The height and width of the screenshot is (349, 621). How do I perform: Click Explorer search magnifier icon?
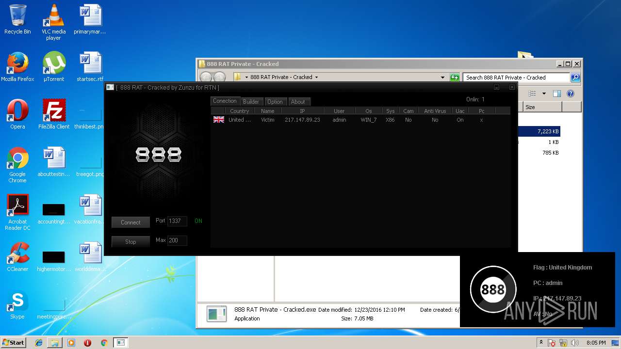click(575, 77)
